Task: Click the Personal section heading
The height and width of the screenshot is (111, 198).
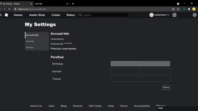Action: click(x=57, y=57)
